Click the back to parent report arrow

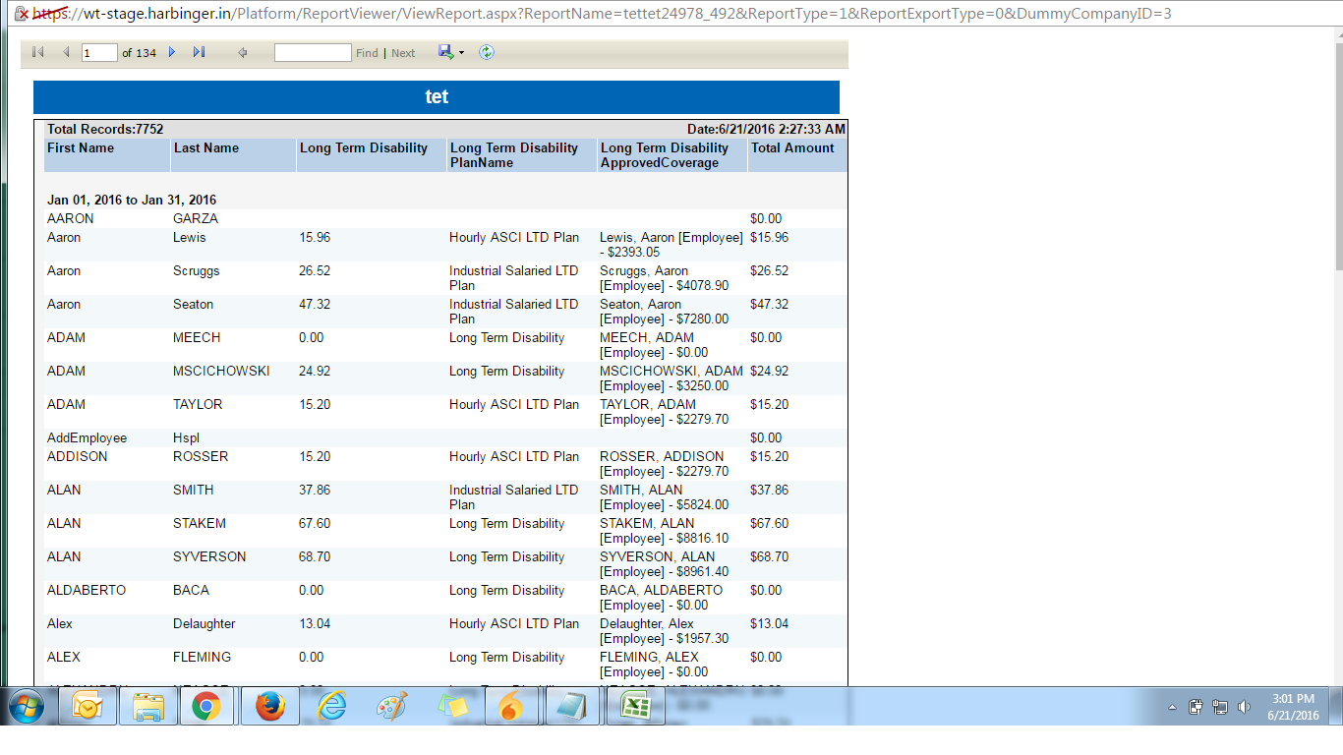click(243, 52)
